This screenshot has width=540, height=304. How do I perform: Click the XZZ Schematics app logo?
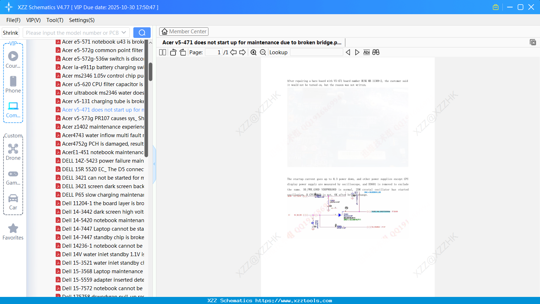click(x=9, y=7)
